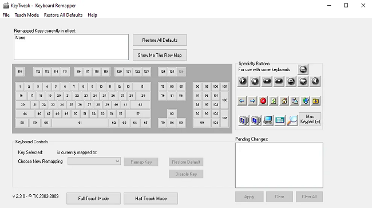This screenshot has height=208, width=372.
Task: Click the magnifying glass Search button
Action: [292, 120]
